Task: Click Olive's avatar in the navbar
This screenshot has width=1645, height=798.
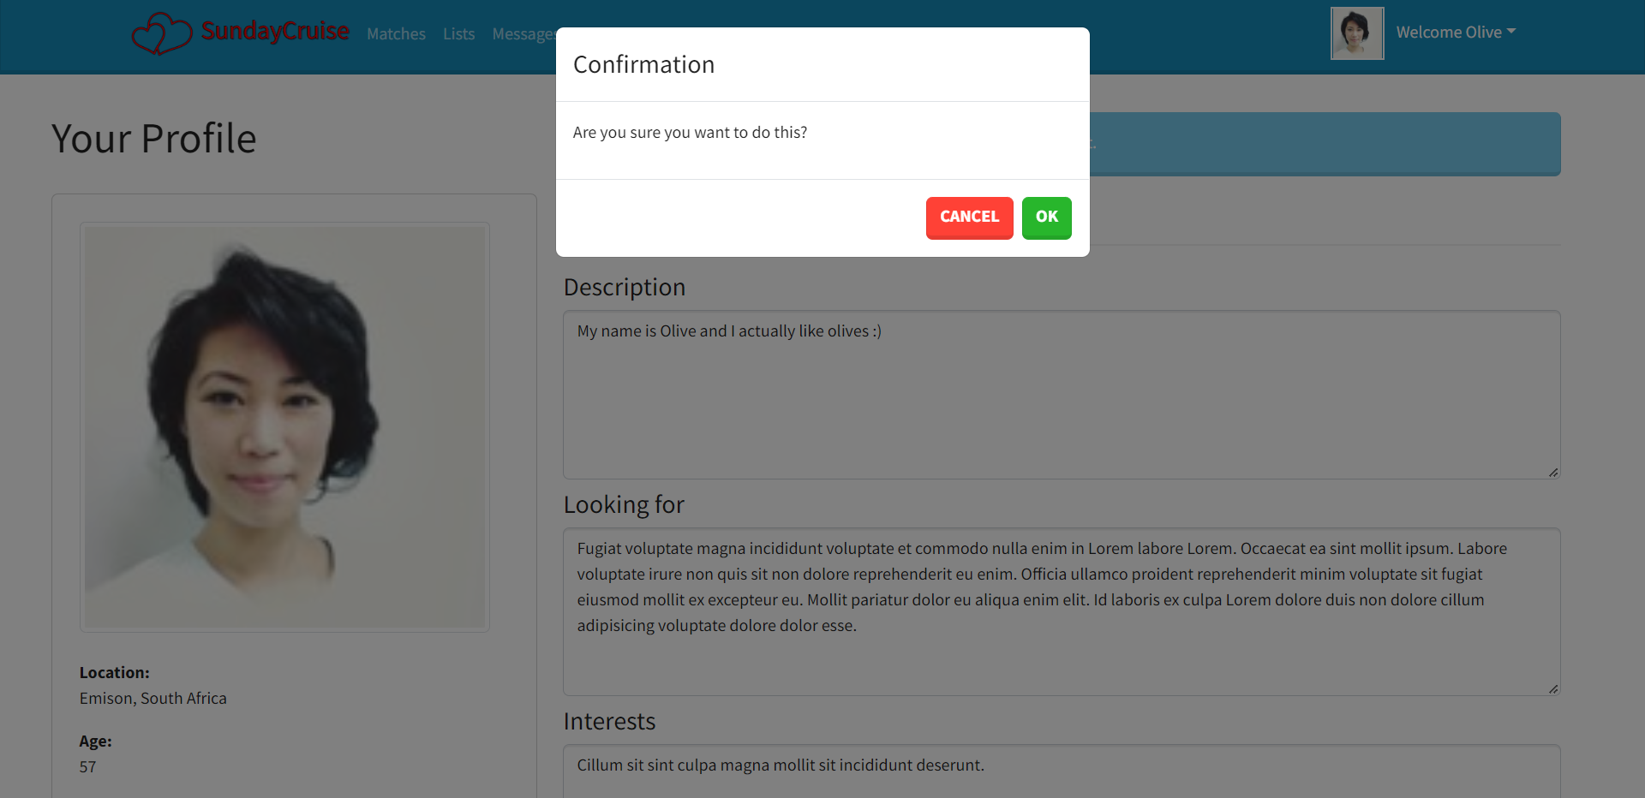Action: click(x=1356, y=33)
